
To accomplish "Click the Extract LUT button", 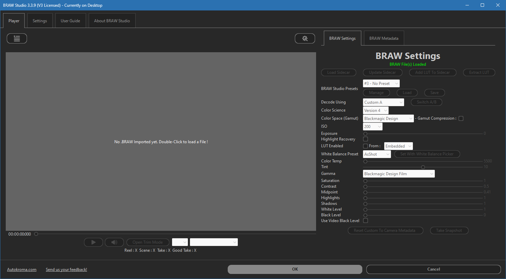I will (479, 72).
